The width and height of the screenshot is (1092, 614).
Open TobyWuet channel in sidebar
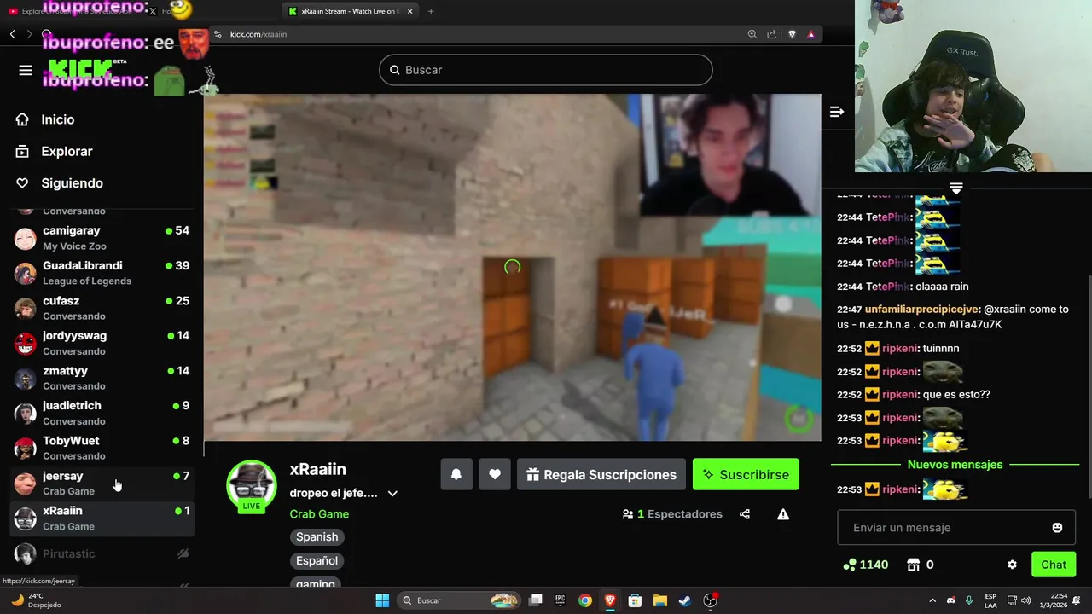click(102, 448)
